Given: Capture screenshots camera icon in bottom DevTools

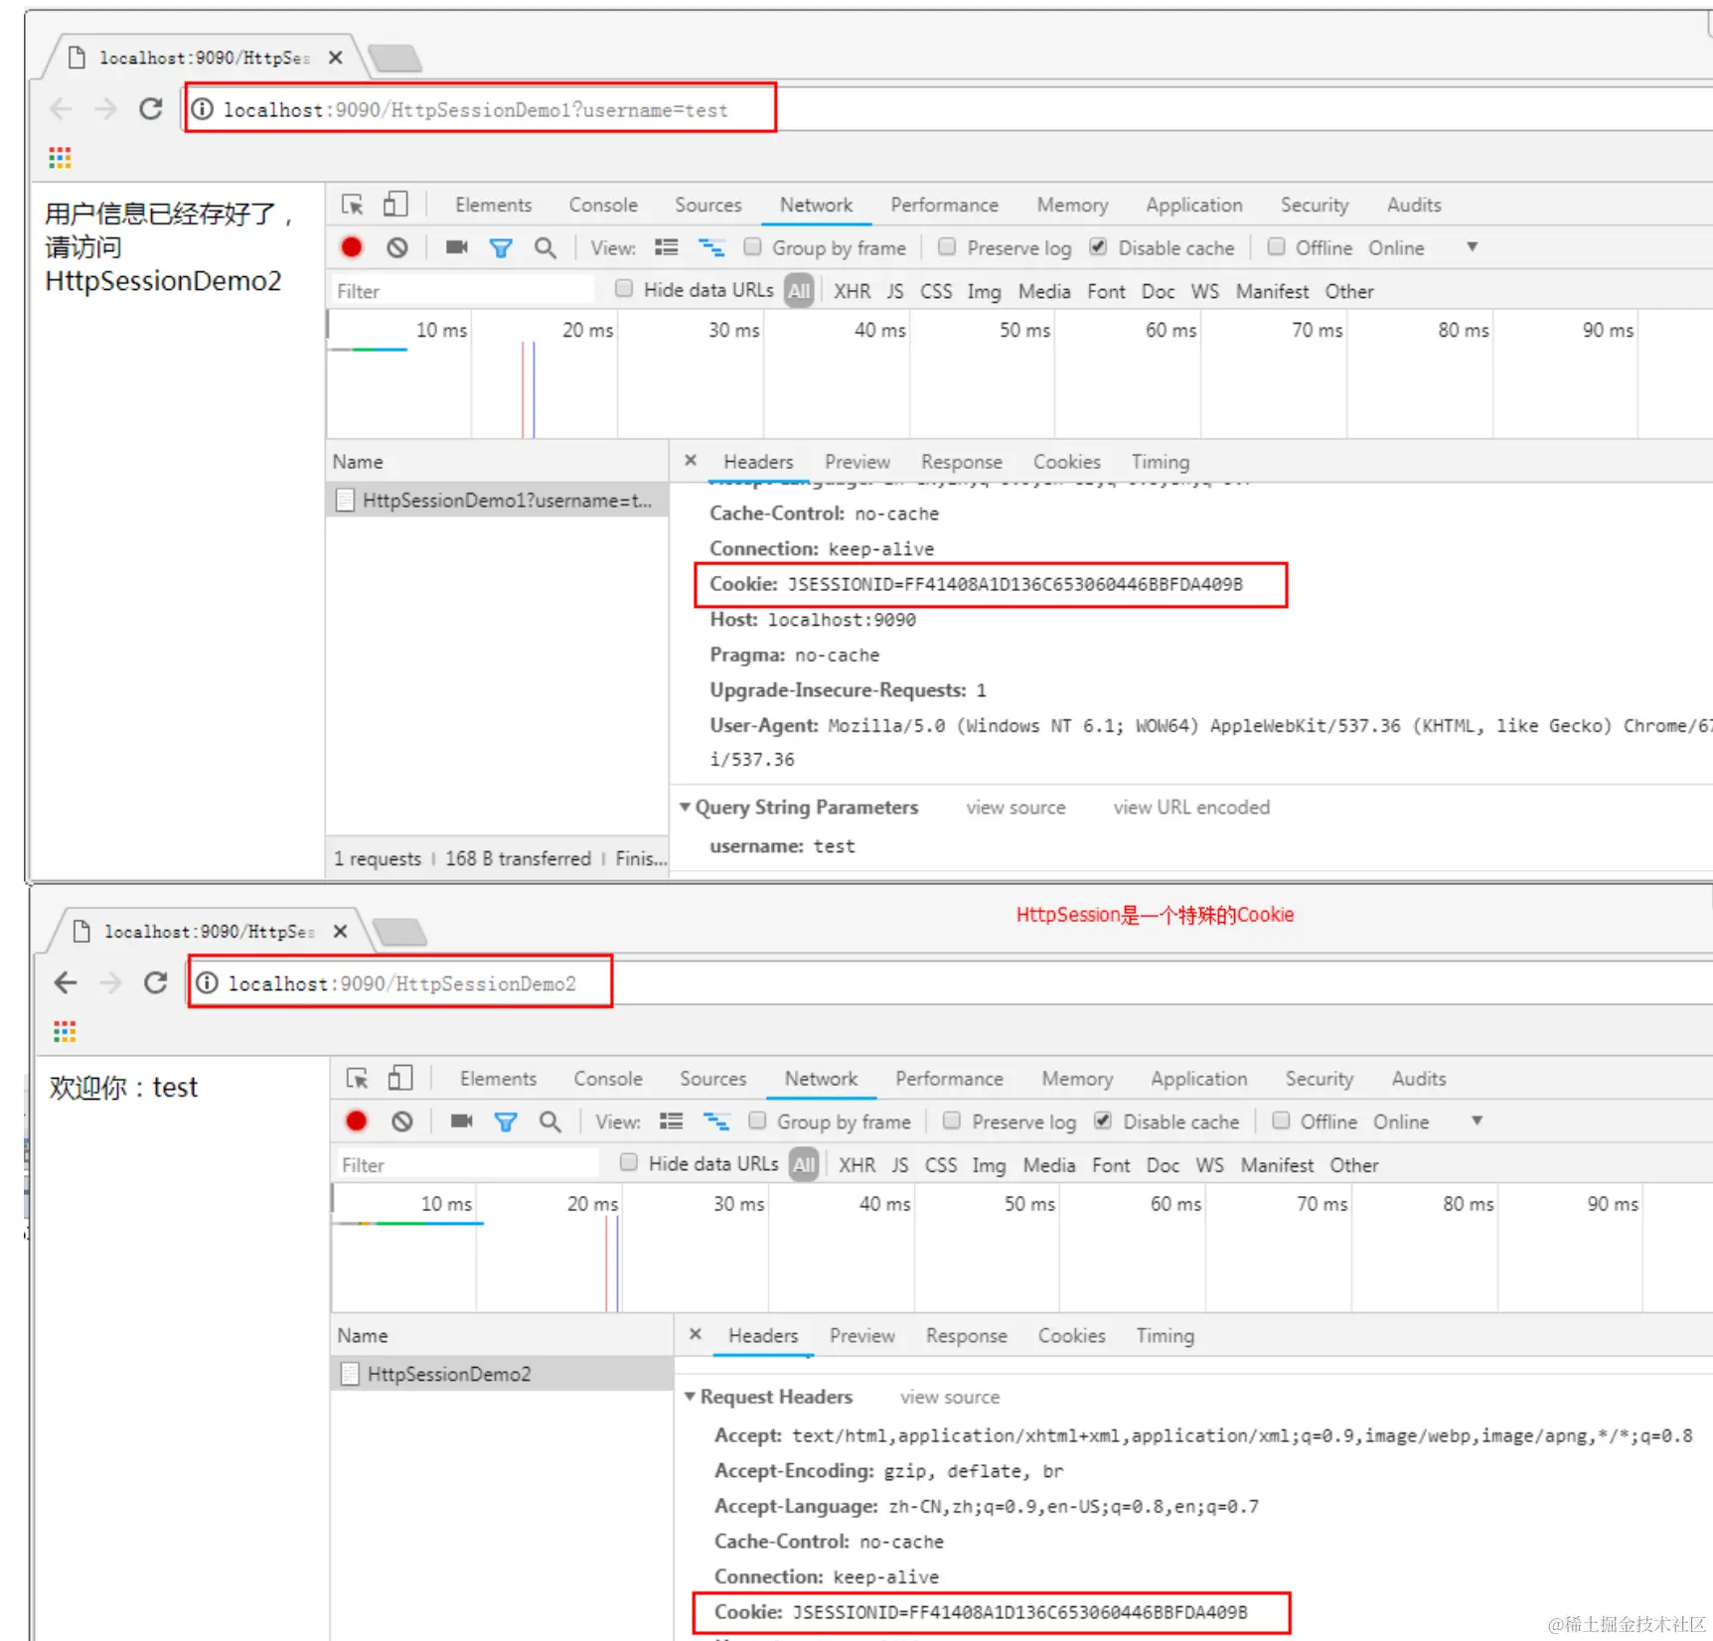Looking at the screenshot, I should pyautogui.click(x=462, y=1120).
